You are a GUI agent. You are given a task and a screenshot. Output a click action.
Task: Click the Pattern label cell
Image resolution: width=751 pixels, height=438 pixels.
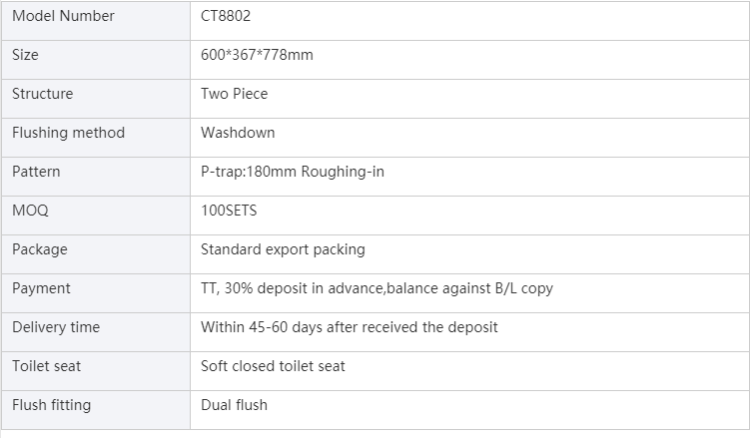tap(36, 172)
